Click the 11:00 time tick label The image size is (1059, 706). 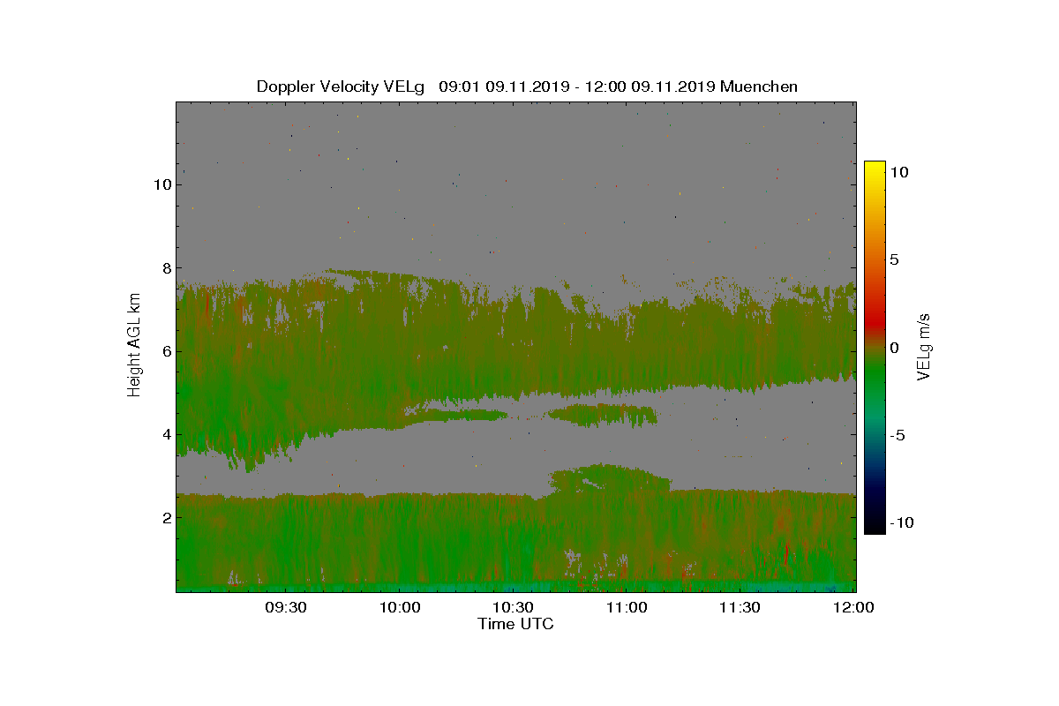[x=627, y=607]
